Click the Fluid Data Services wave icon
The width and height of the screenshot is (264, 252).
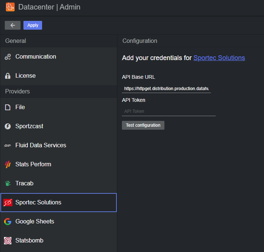tap(8, 145)
